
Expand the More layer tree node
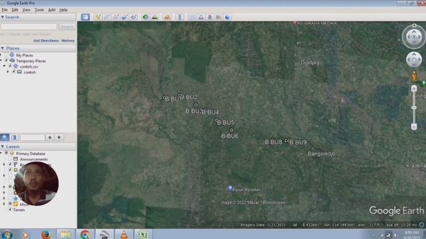(4, 204)
